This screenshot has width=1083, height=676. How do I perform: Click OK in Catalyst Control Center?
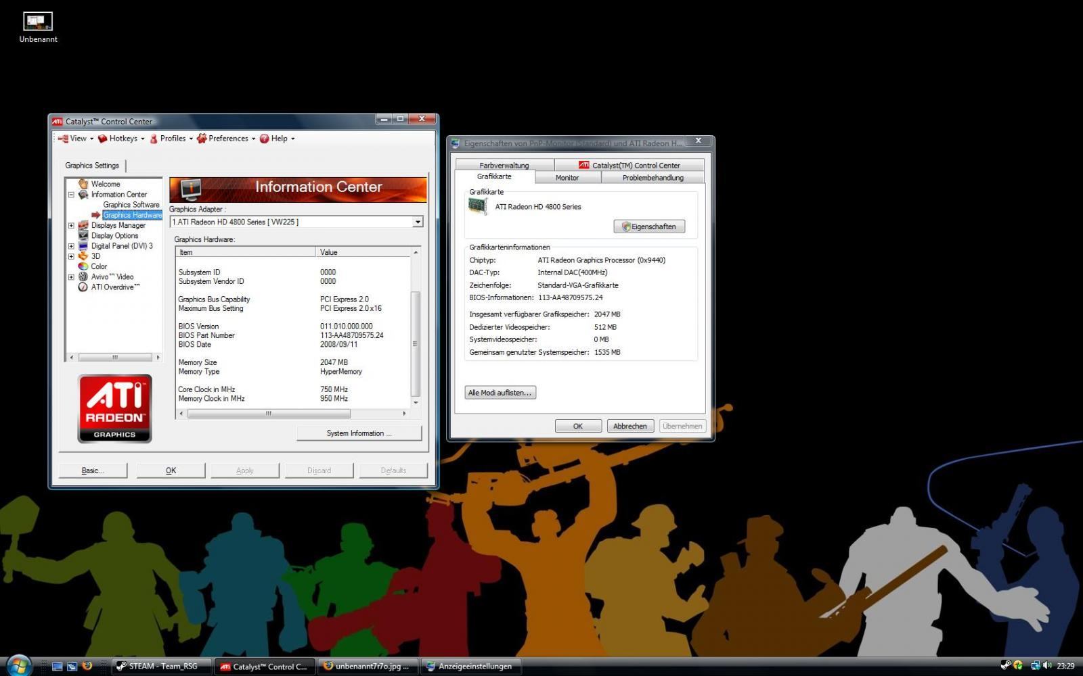[171, 470]
